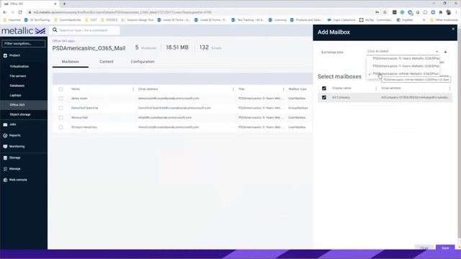Screen dimensions: 461x259
Task: Reload the browser page
Action: coord(20,12)
